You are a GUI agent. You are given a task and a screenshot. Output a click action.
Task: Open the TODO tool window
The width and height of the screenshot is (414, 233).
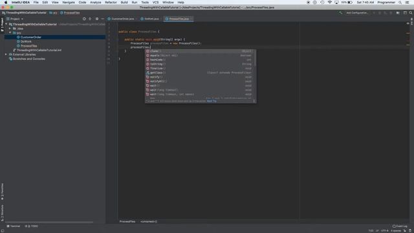coord(32,226)
